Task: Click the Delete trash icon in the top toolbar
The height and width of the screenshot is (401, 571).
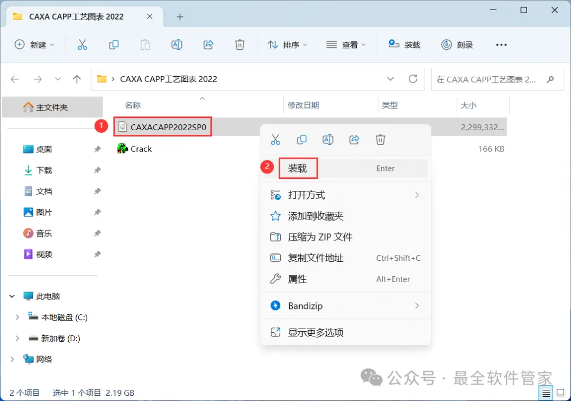Action: point(240,45)
